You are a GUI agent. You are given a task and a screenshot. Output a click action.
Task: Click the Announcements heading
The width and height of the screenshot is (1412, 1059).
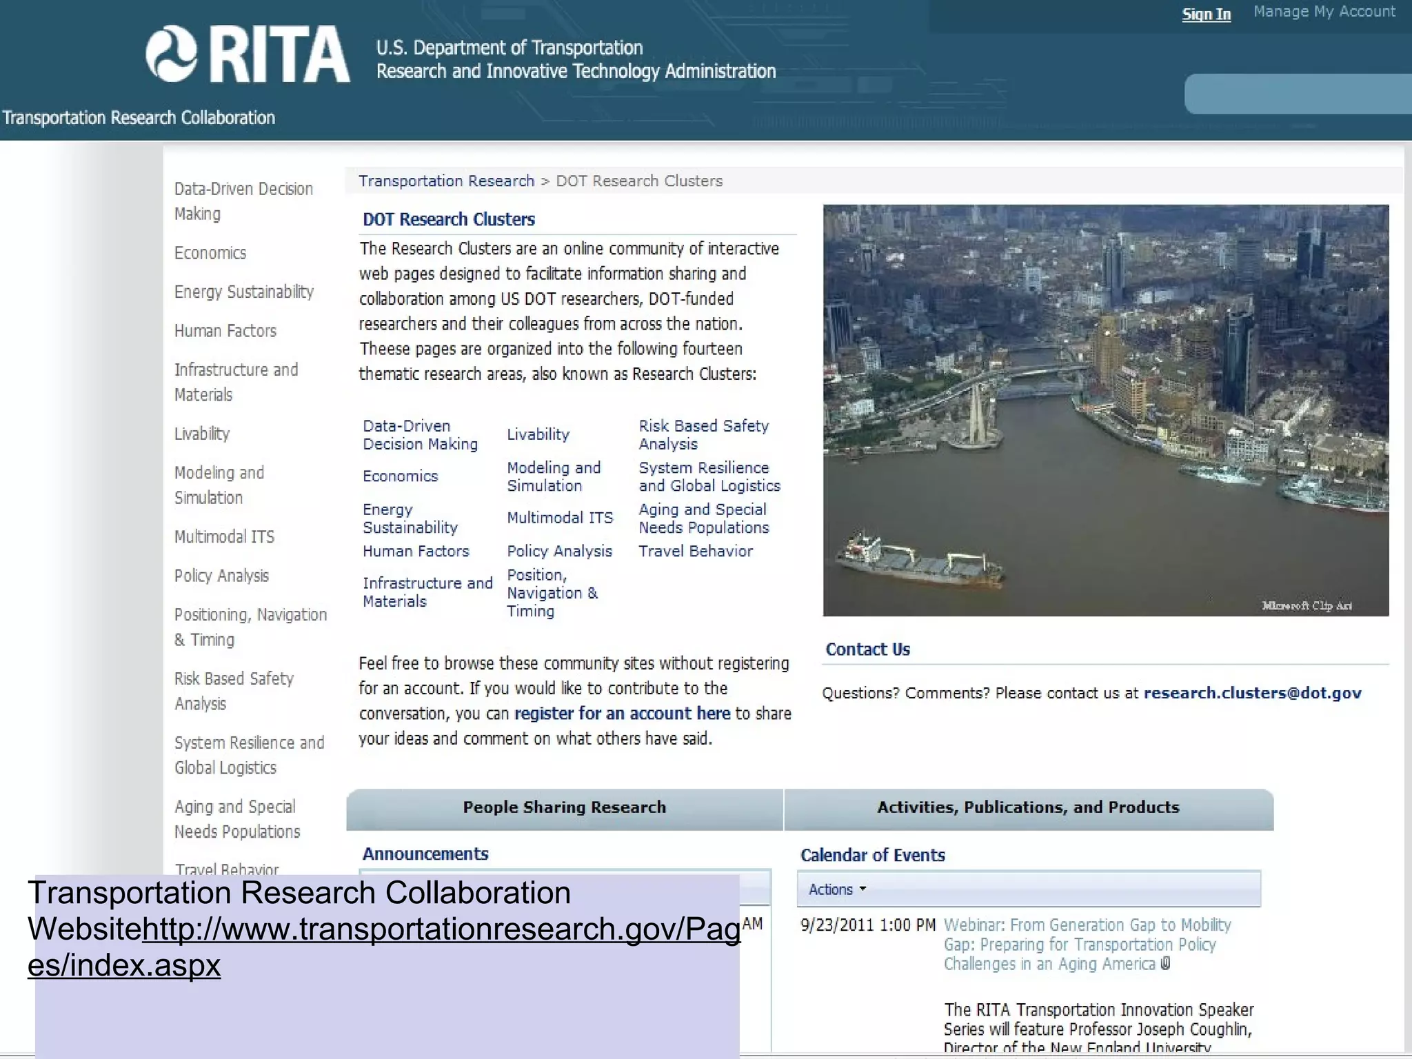[x=425, y=854]
